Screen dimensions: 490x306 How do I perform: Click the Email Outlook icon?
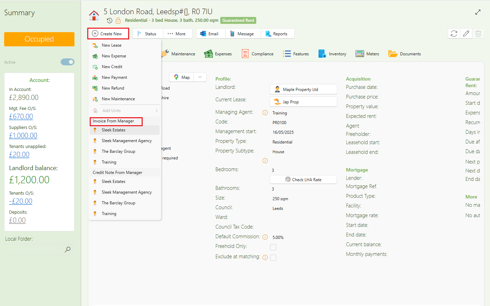click(203, 34)
